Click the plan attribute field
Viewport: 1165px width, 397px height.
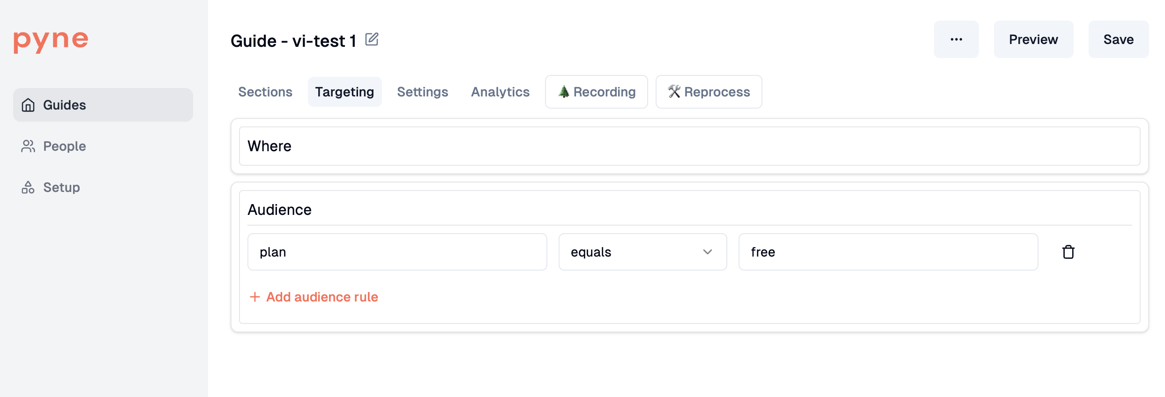tap(397, 252)
